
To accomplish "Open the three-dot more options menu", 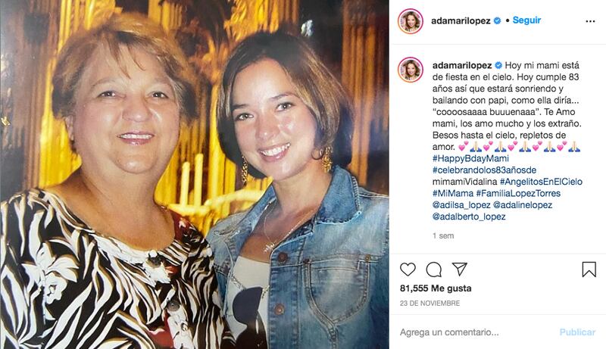I will coord(590,21).
